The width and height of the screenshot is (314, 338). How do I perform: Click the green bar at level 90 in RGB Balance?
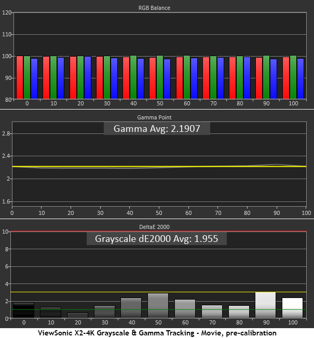(x=266, y=77)
